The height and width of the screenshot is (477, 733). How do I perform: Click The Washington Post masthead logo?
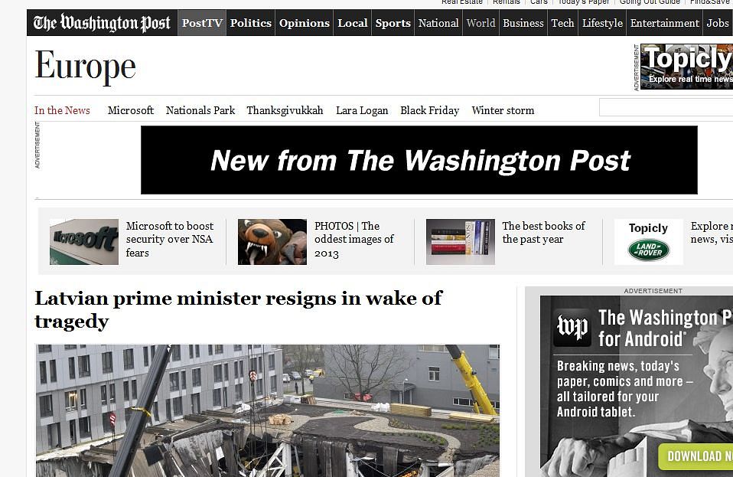click(x=102, y=23)
